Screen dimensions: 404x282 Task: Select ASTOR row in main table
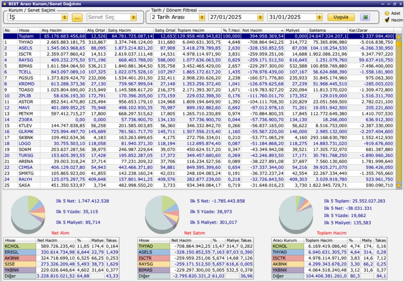pos(198,102)
